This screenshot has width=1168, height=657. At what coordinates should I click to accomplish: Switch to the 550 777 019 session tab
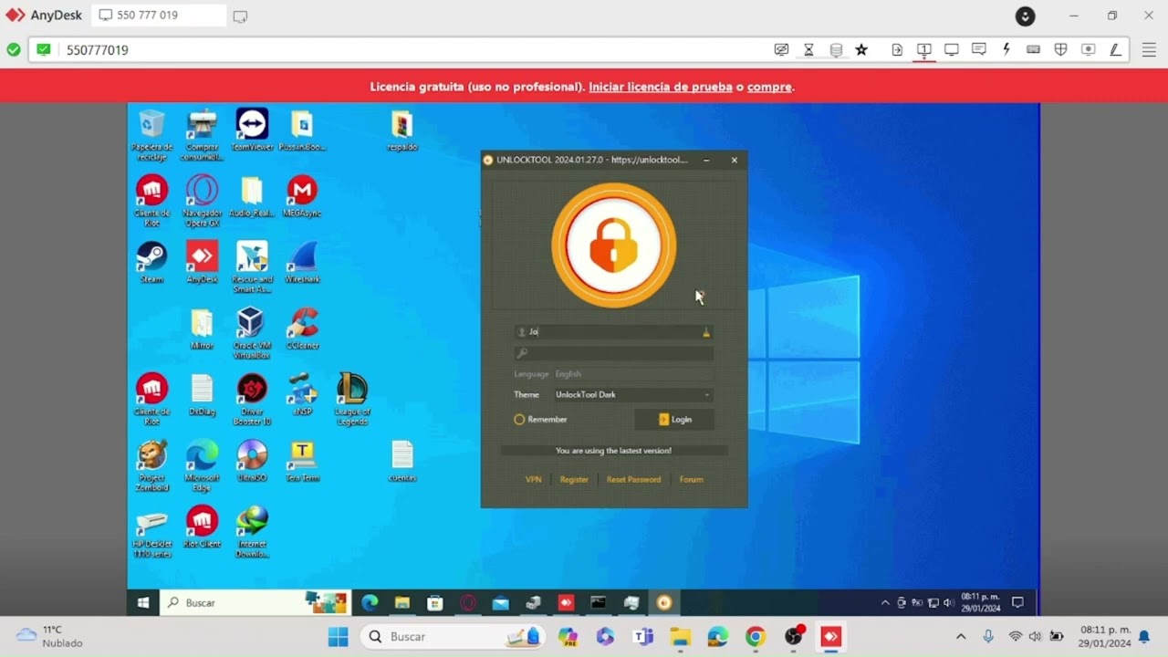[x=158, y=16]
